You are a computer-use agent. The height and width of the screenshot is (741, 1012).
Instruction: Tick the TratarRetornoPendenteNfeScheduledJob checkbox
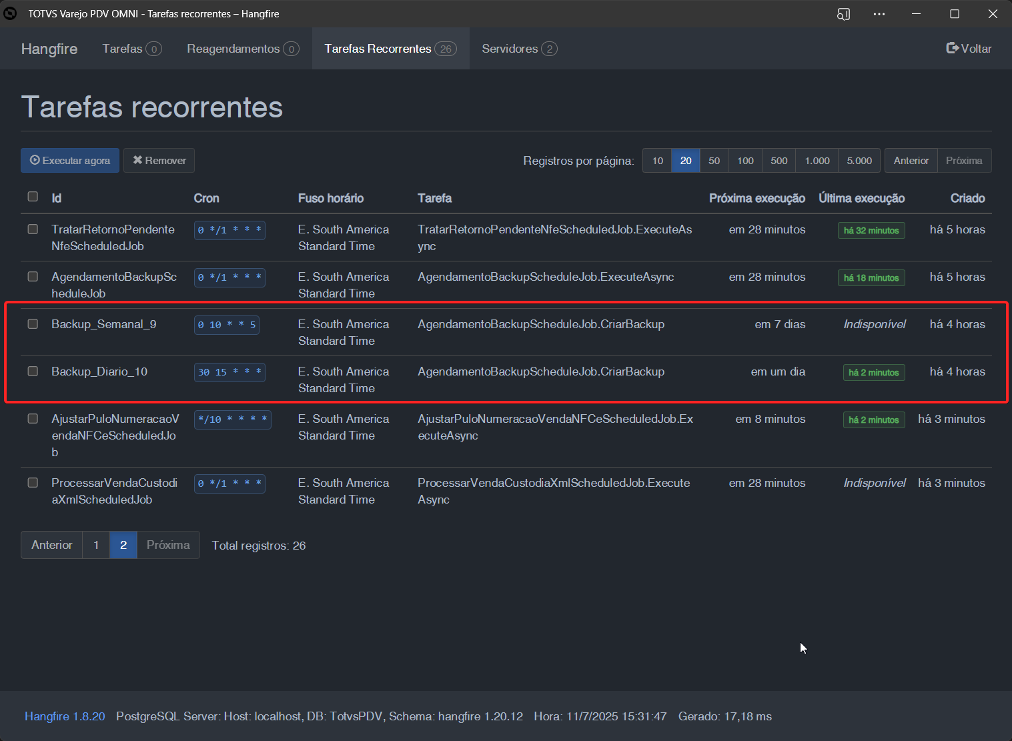click(33, 229)
